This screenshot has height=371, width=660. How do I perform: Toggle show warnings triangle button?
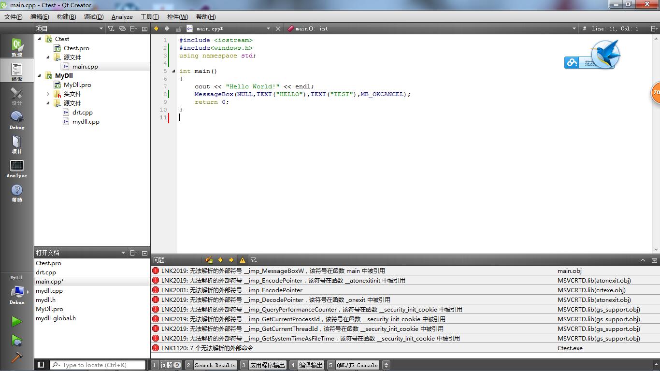243,260
